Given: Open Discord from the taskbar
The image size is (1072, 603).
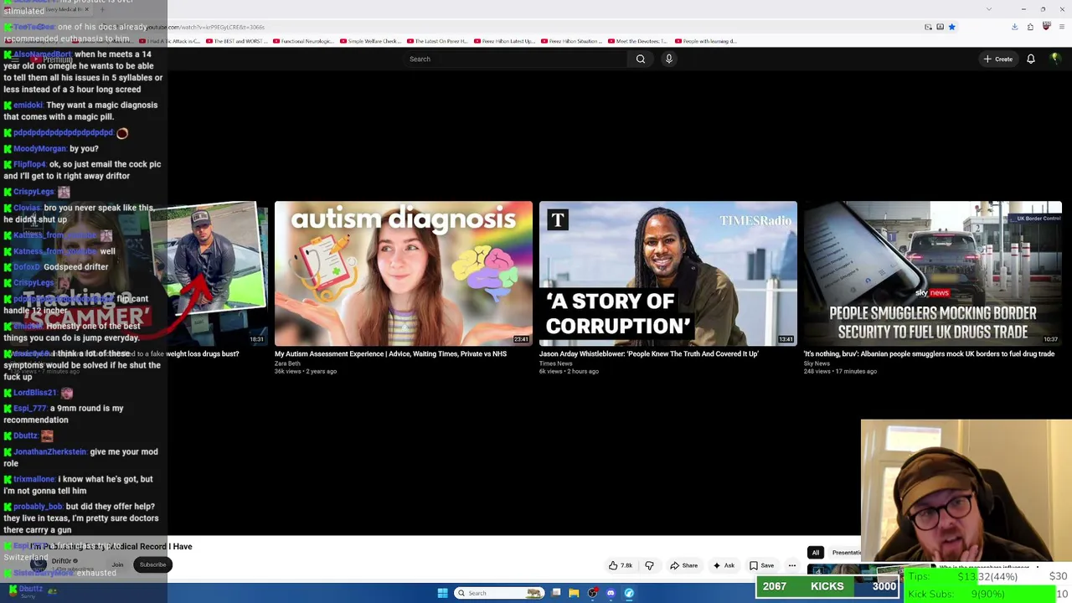Looking at the screenshot, I should point(611,593).
